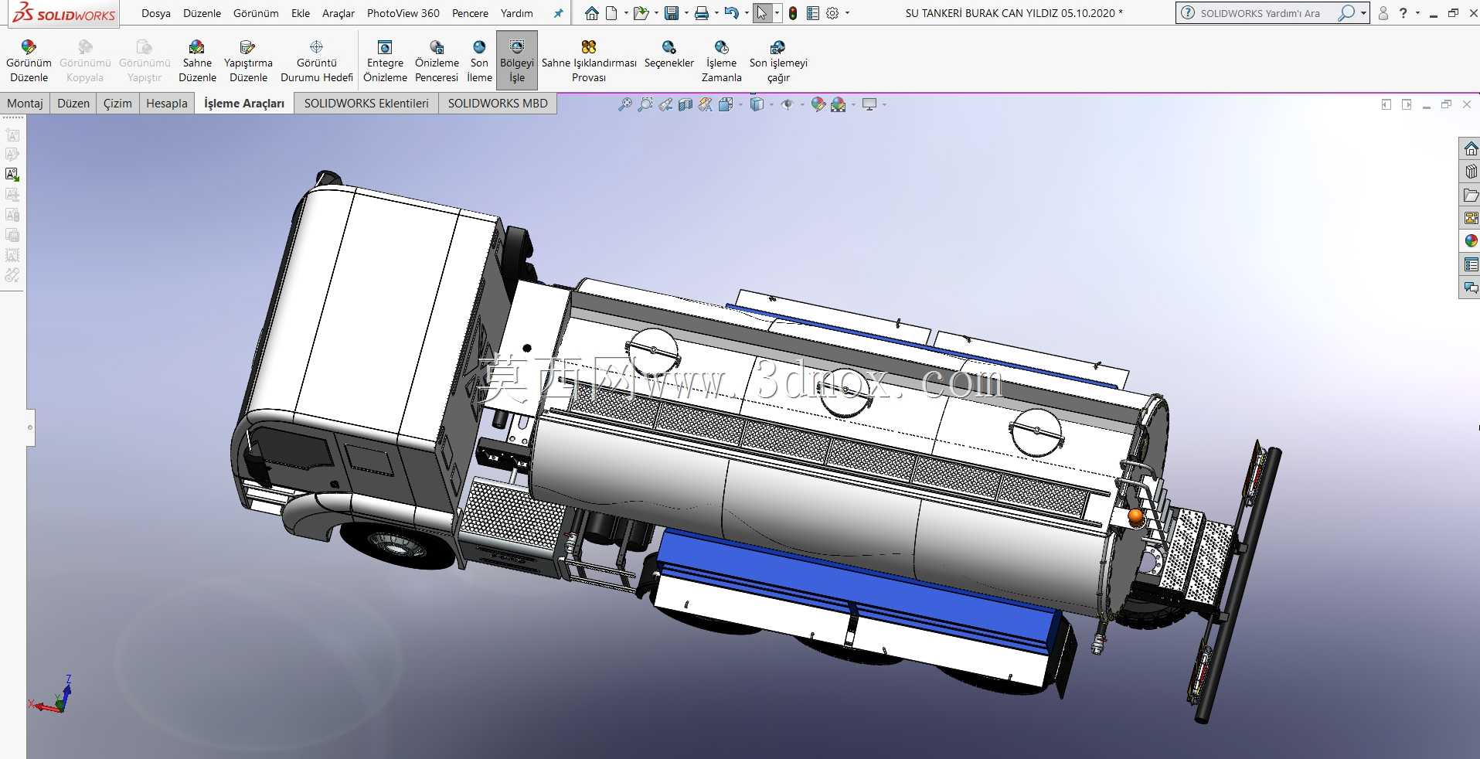Open Görüntü Durumu Hedefi tool
Screen dimensions: 1480x759
click(x=317, y=61)
